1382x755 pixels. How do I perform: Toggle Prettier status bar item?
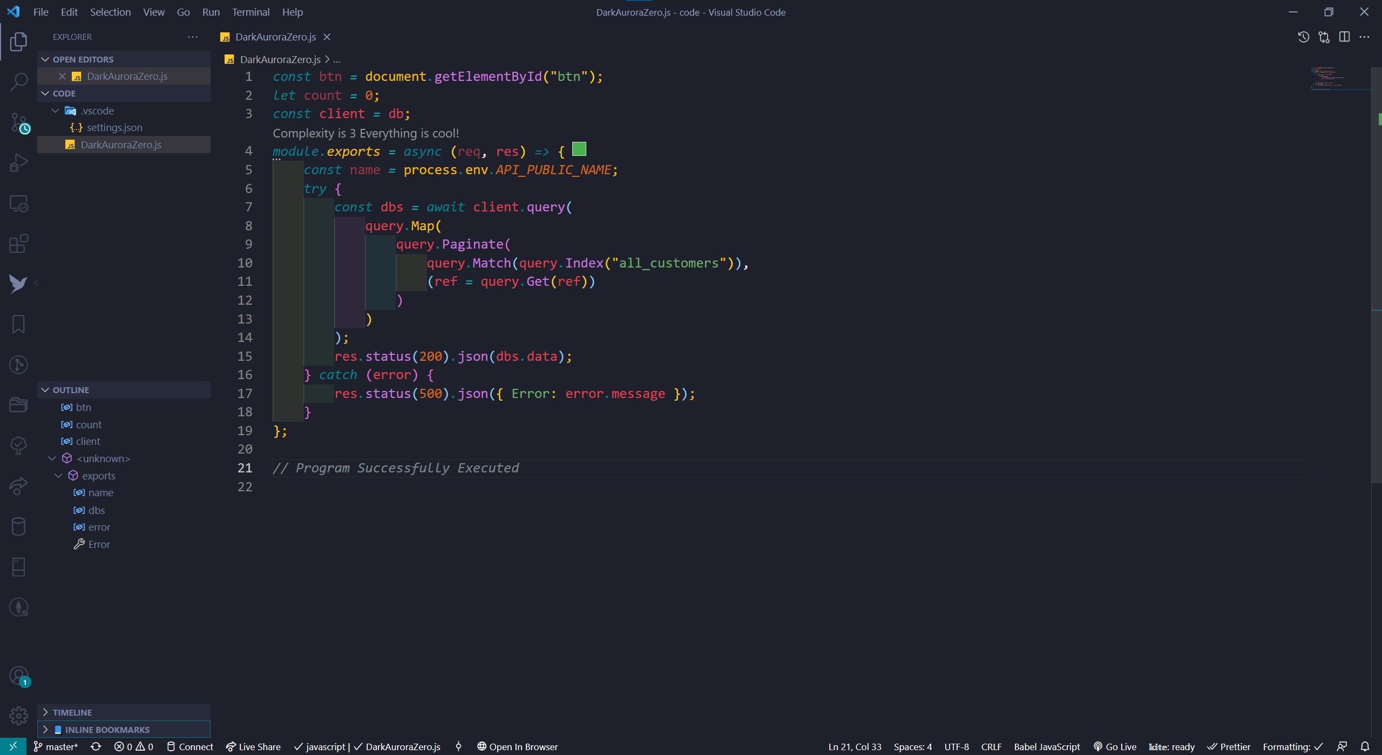[x=1229, y=746]
